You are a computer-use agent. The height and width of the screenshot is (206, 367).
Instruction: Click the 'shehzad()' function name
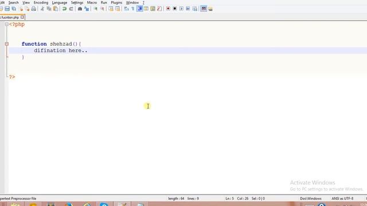(64, 44)
